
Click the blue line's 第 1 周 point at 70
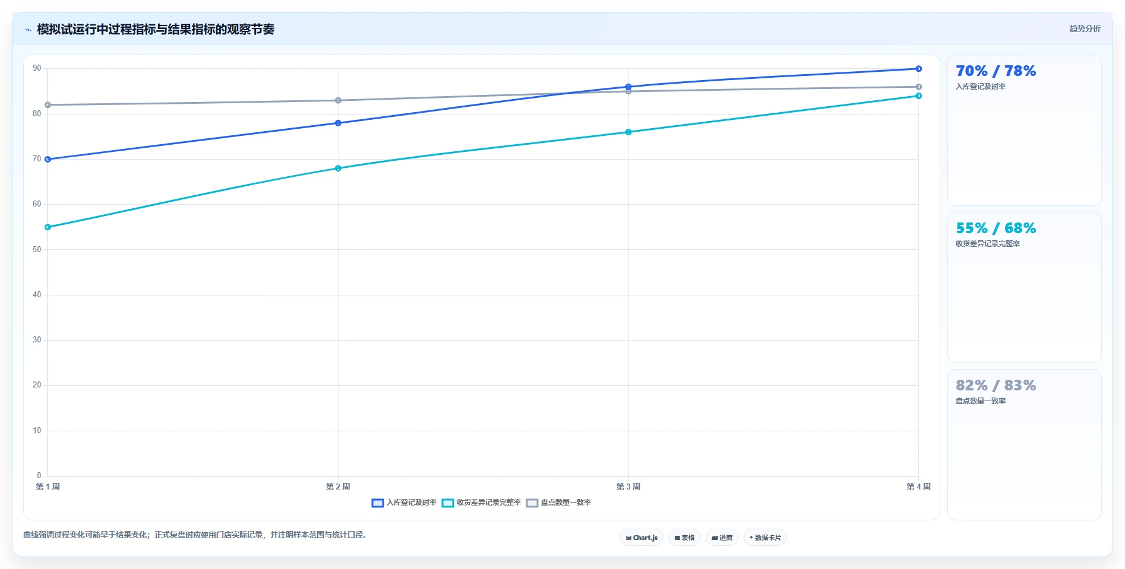coord(48,159)
